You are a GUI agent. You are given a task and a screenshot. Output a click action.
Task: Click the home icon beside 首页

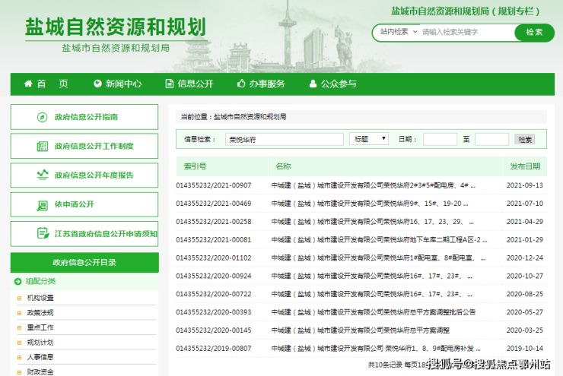tap(28, 84)
